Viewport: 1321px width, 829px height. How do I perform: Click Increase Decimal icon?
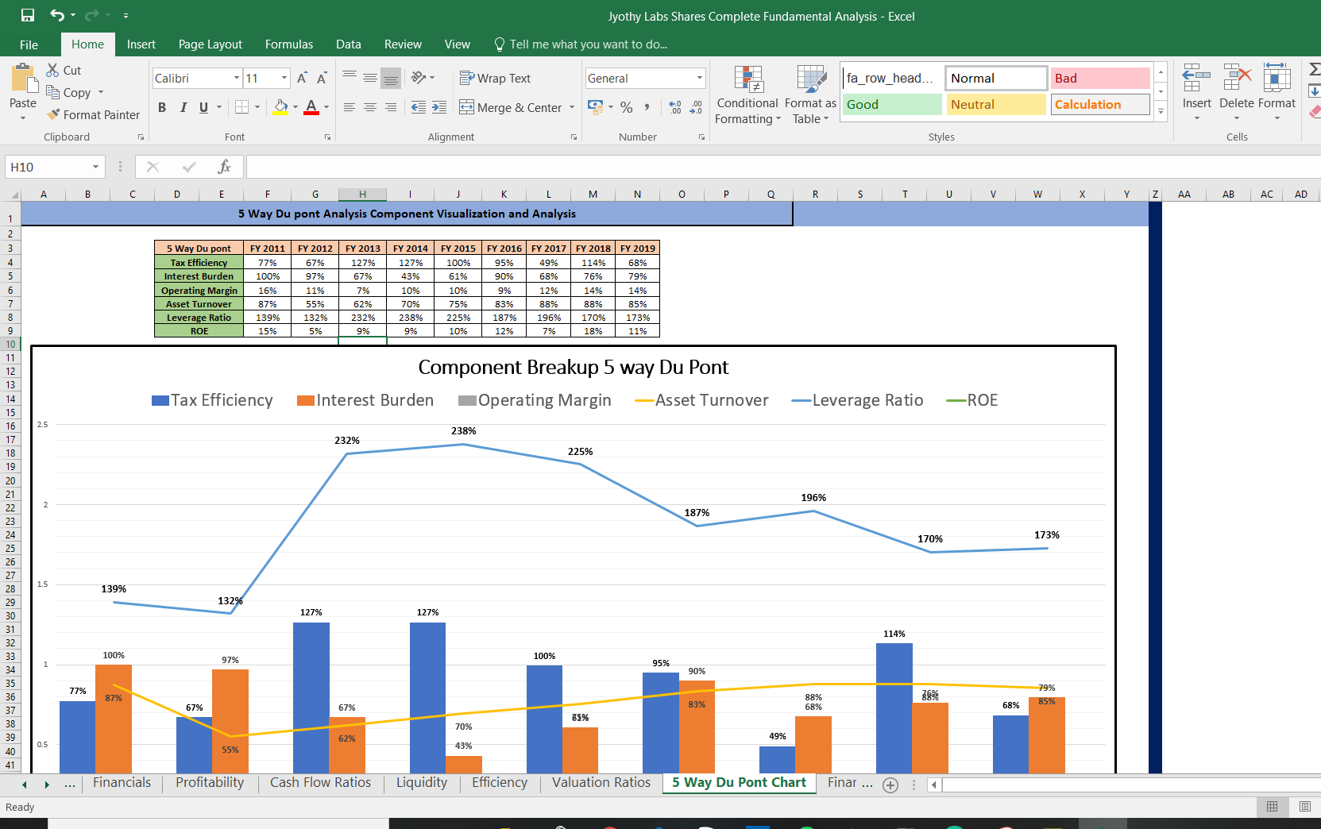click(675, 107)
